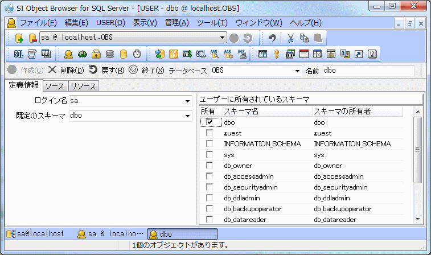Click the padlock icon in toolbar

(x=96, y=54)
